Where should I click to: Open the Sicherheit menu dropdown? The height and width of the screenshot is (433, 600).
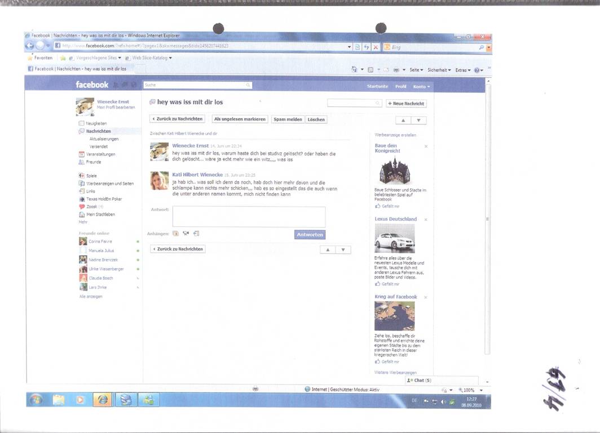pyautogui.click(x=439, y=70)
